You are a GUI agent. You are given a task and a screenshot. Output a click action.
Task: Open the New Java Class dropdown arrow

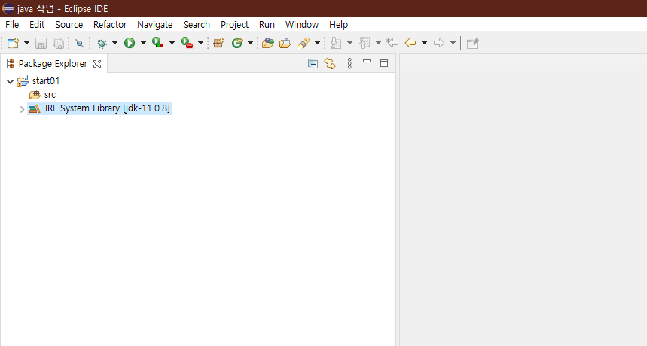pos(250,43)
